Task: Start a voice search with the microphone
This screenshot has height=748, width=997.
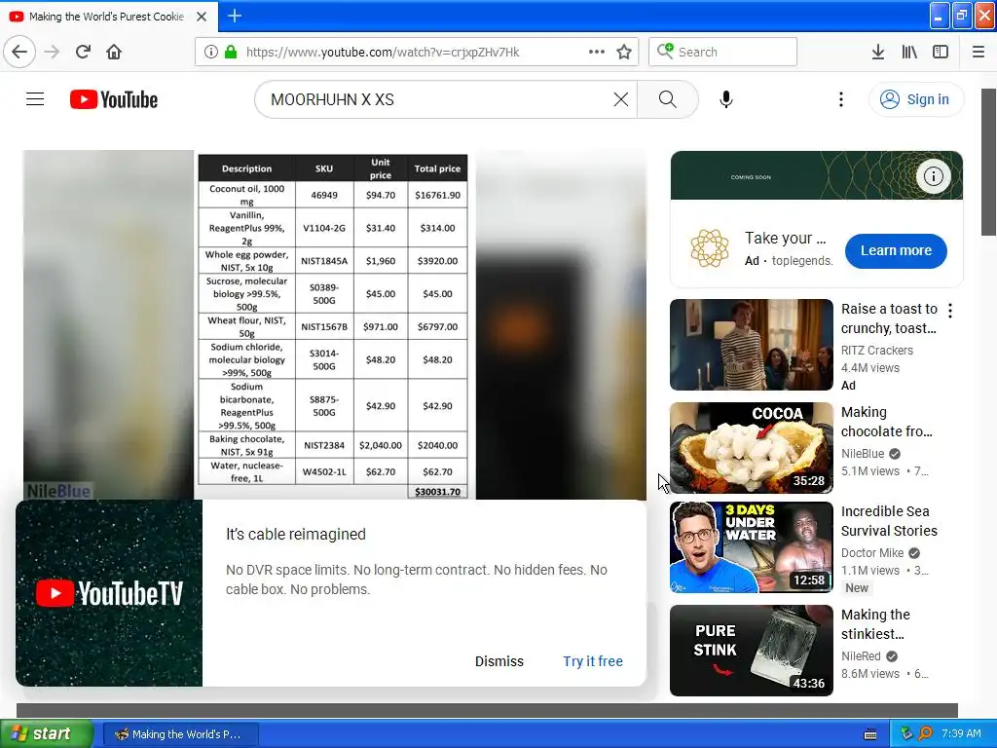Action: [726, 99]
